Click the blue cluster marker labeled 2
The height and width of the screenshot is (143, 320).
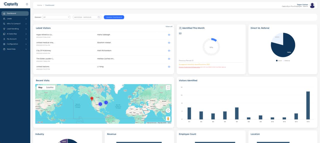pos(106,102)
